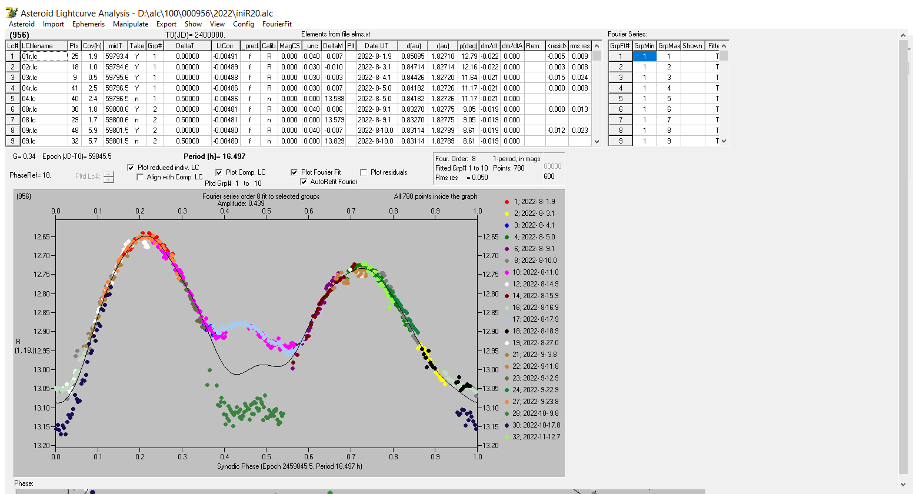Screen dimensions: 913x494
Task: Select Lc# row header 9
Action: click(12, 141)
